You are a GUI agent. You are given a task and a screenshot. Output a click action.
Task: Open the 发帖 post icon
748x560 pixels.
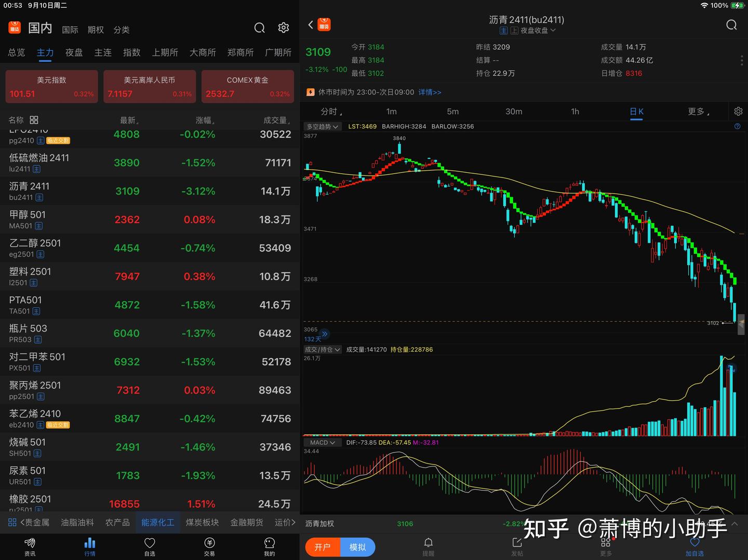(x=517, y=543)
